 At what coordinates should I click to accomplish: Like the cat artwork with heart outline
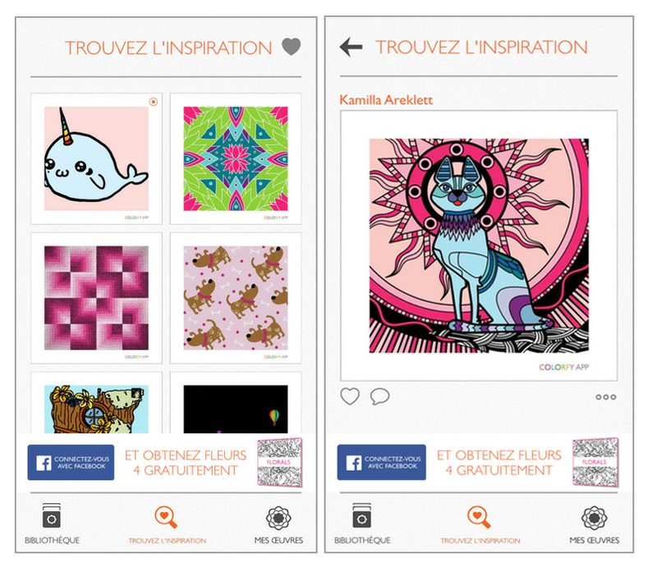pyautogui.click(x=350, y=396)
